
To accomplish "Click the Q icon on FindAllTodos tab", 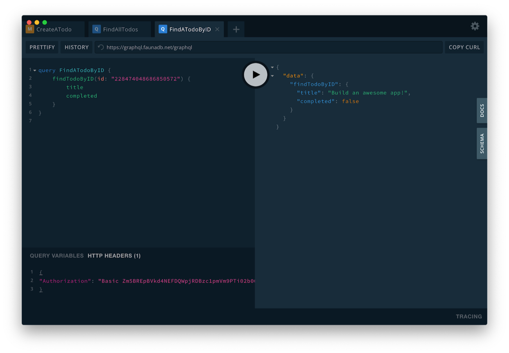I will 97,29.
